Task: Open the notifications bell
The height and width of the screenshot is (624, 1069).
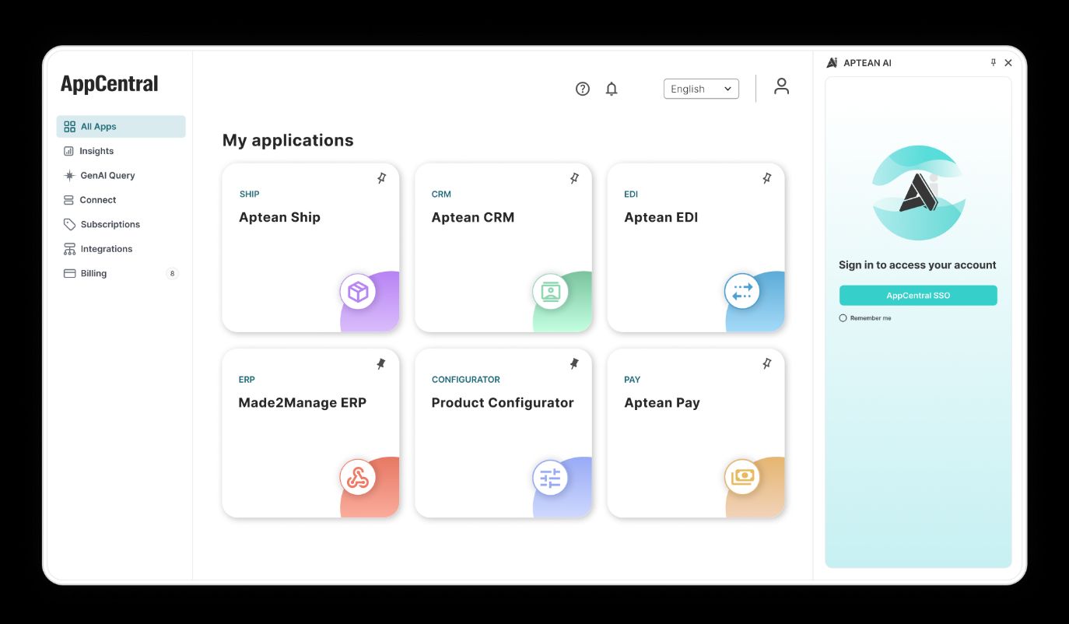Action: [x=612, y=89]
